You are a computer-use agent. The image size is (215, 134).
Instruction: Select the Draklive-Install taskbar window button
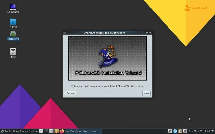point(84,131)
